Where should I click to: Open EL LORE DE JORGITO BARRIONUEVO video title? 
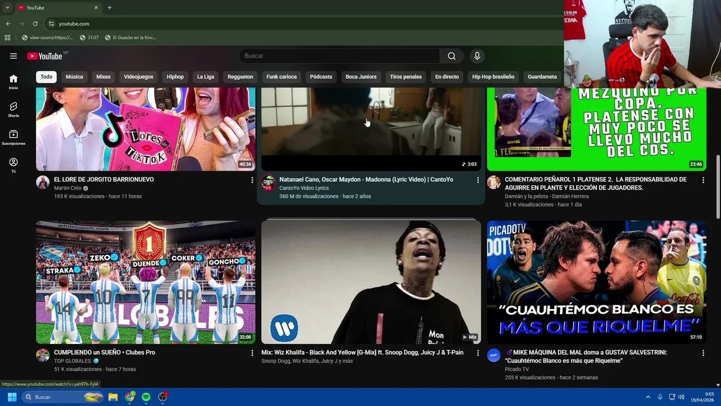coord(104,179)
